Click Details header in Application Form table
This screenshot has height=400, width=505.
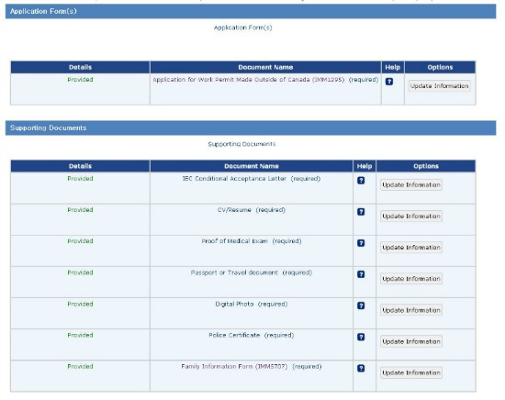coord(80,67)
